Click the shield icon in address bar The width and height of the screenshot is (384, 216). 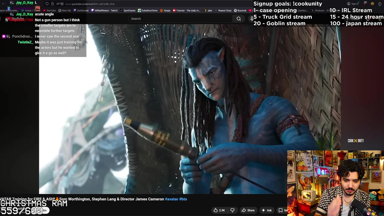pos(47,4)
